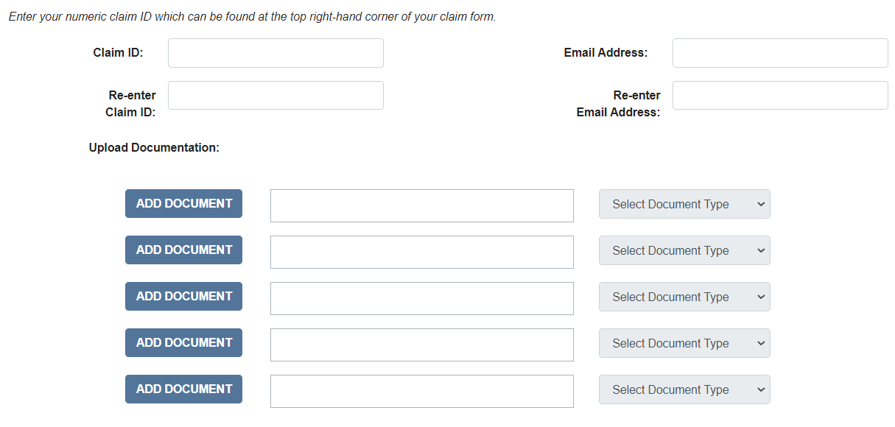Open the first Select Document Type dropdown
Viewport: 895px width, 427px height.
tap(684, 205)
